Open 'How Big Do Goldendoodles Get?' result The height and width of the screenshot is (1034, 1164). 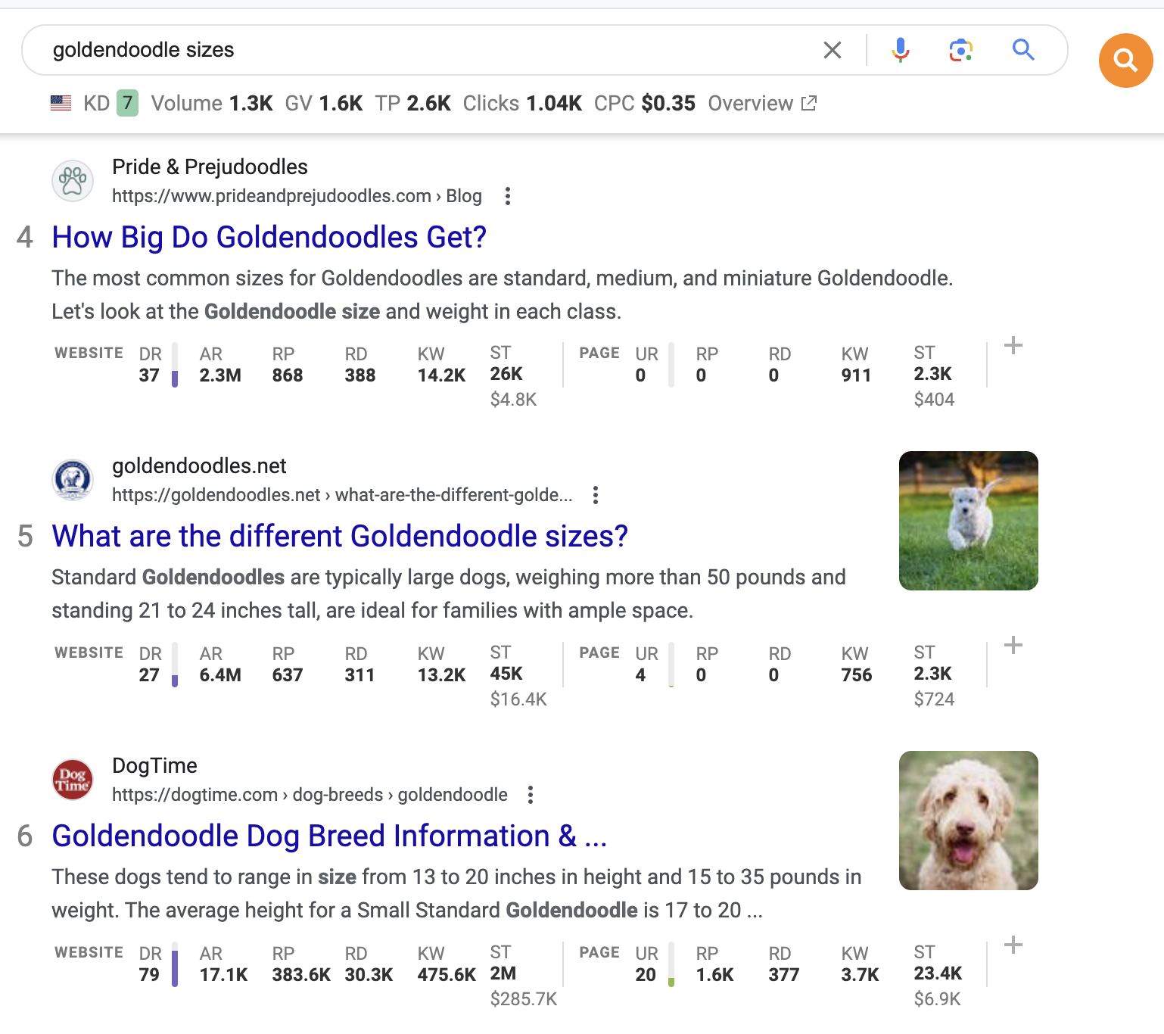point(269,238)
